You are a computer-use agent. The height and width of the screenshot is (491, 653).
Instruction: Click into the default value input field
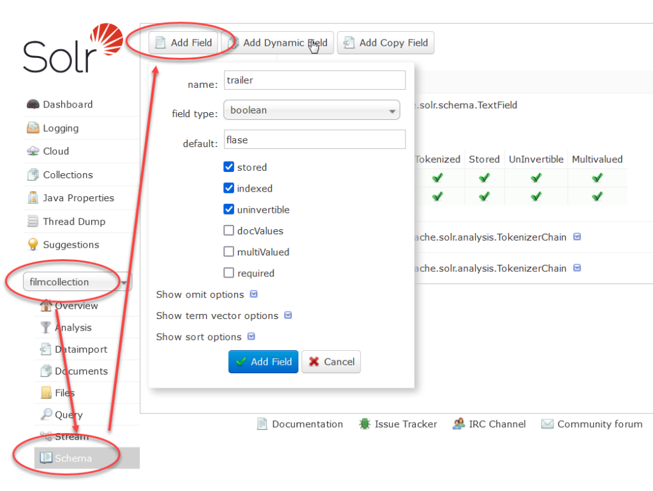[314, 139]
